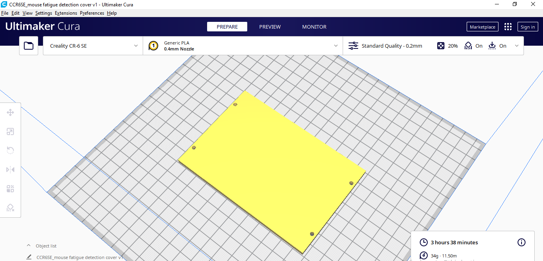Viewport: 543px width, 261px height.
Task: Select the Mirror tool in left toolbar
Action: pos(10,170)
